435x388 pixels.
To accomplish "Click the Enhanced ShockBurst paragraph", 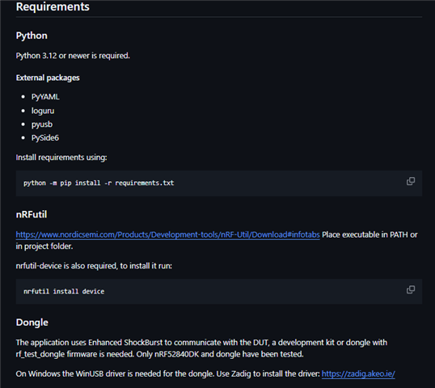I will [201, 348].
